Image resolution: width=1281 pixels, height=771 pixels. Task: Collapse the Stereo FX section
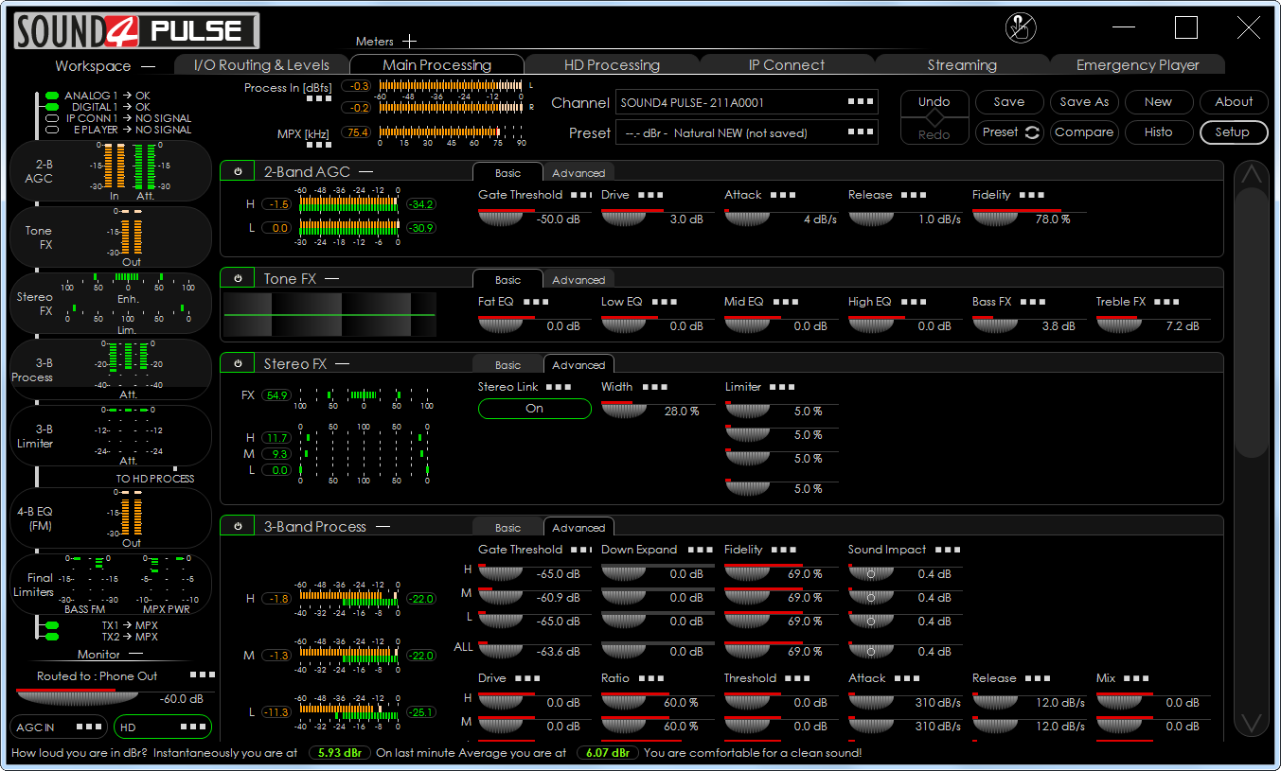(x=343, y=364)
